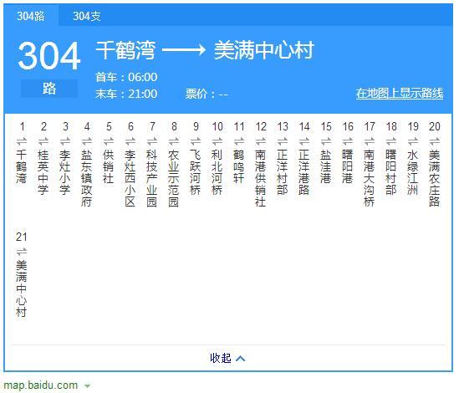464x393 pixels.
Task: Click the origin name 千鹤湾 in header
Action: coord(125,50)
